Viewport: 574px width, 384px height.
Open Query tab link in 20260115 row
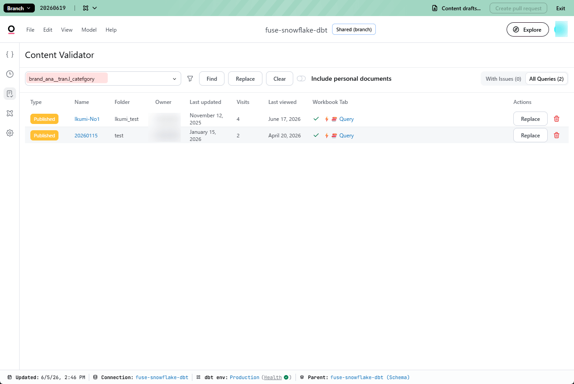tap(346, 136)
